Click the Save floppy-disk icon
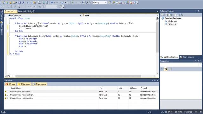Viewport: 203px width, 114px height. click(19, 3)
